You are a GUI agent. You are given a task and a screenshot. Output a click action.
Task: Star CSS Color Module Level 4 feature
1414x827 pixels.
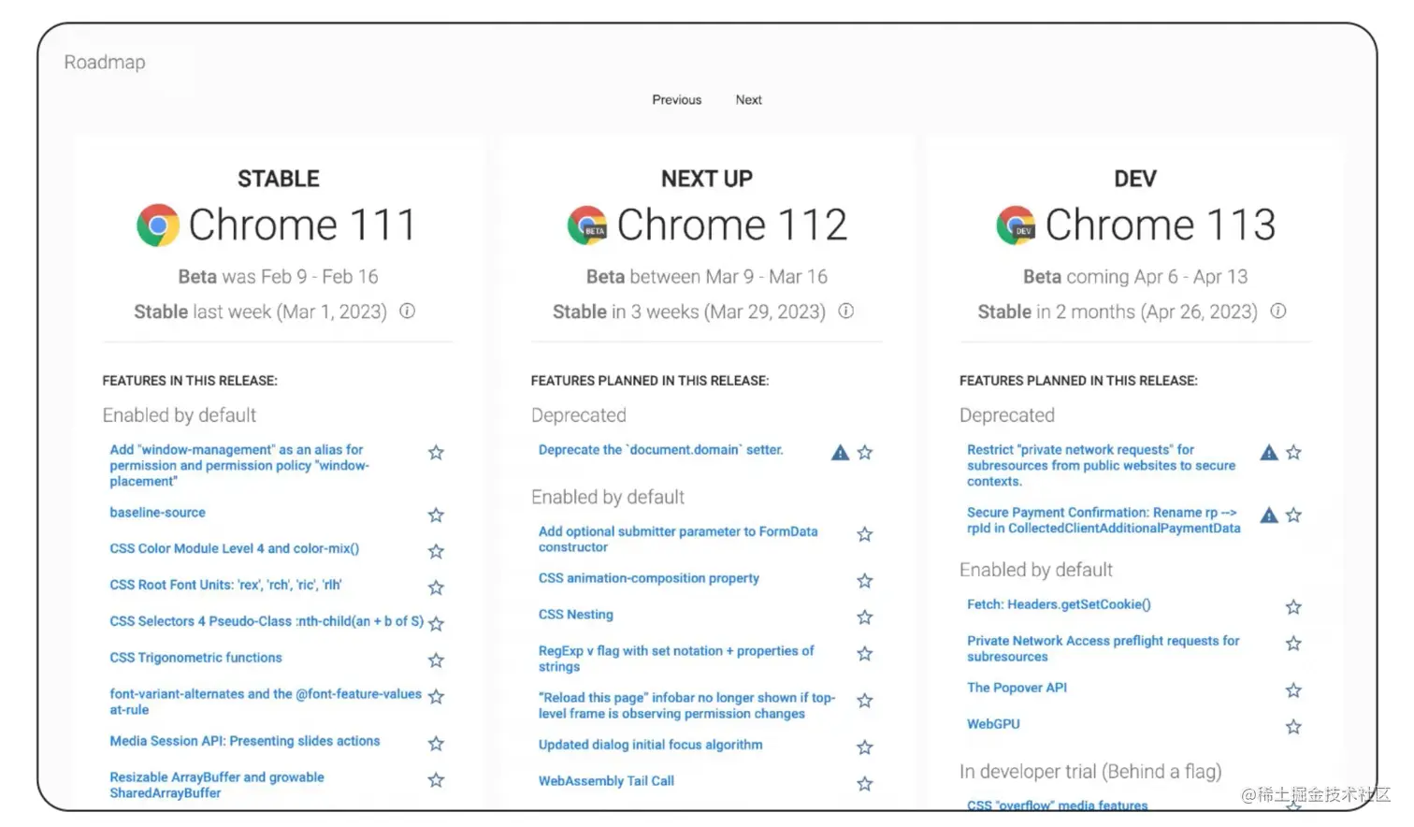tap(436, 552)
